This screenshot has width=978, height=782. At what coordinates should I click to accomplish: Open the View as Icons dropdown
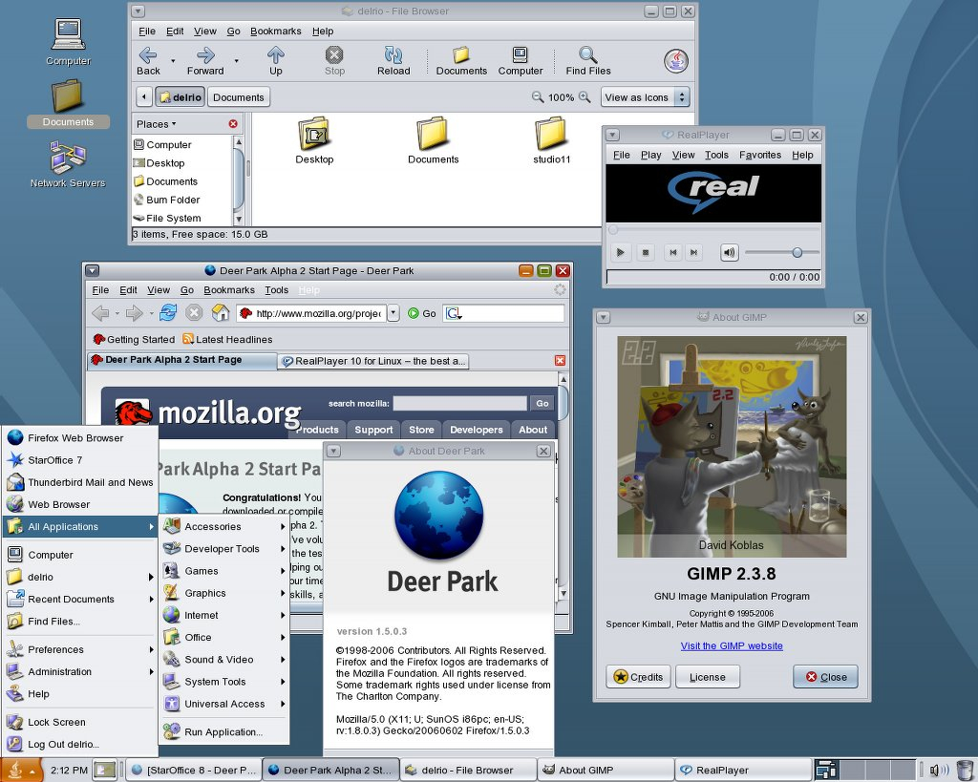(644, 96)
